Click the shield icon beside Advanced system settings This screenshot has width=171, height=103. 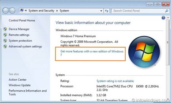click(x=5, y=46)
